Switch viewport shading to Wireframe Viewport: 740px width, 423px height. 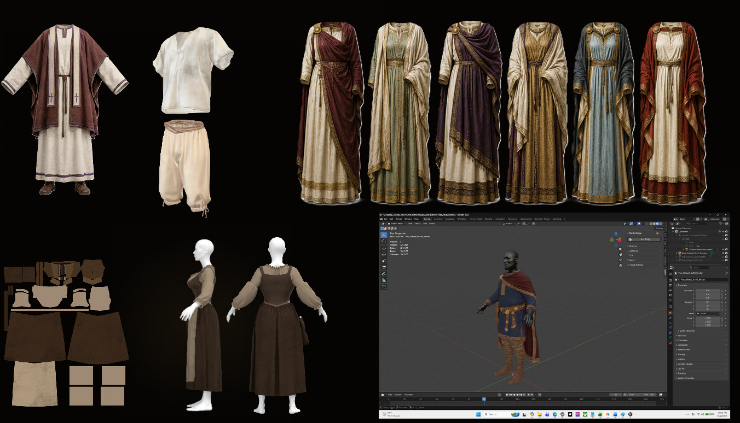[651, 224]
